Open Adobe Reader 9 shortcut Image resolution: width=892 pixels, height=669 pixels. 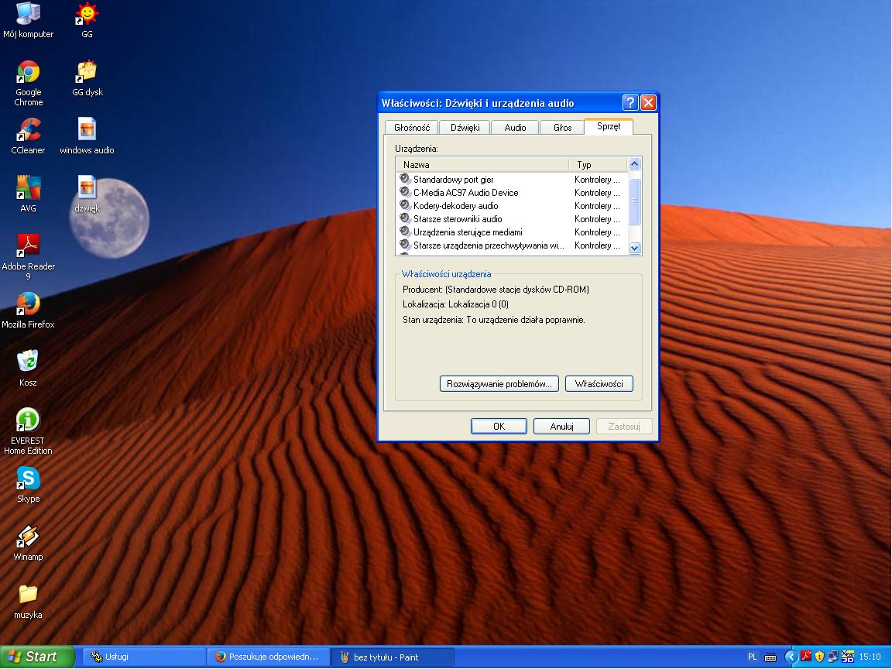[28, 257]
